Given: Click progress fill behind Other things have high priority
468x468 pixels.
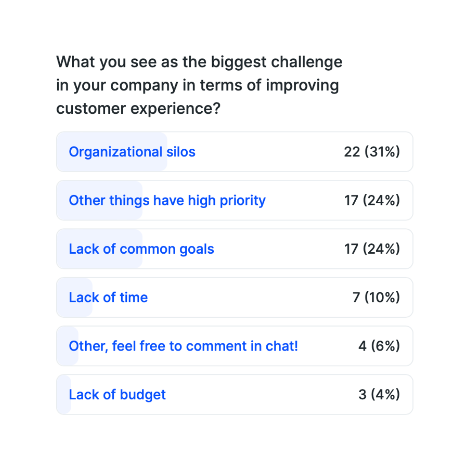Looking at the screenshot, I should 100,200.
